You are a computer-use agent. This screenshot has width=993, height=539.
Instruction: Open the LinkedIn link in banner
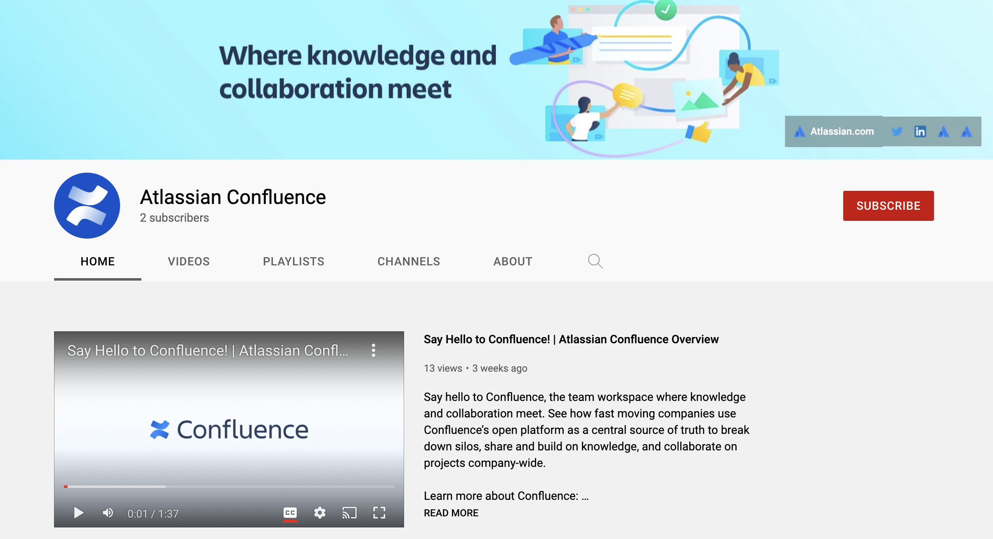(x=920, y=131)
